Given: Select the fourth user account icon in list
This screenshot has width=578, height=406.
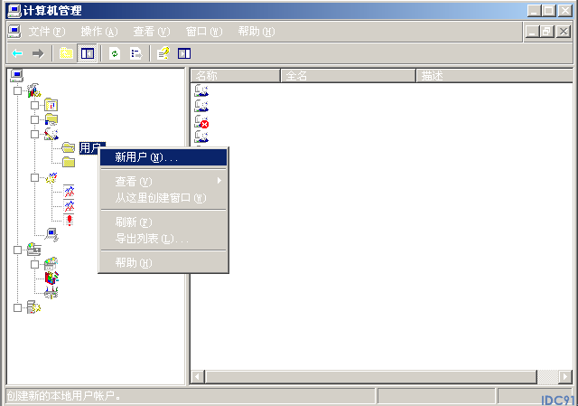Looking at the screenshot, I should (201, 137).
